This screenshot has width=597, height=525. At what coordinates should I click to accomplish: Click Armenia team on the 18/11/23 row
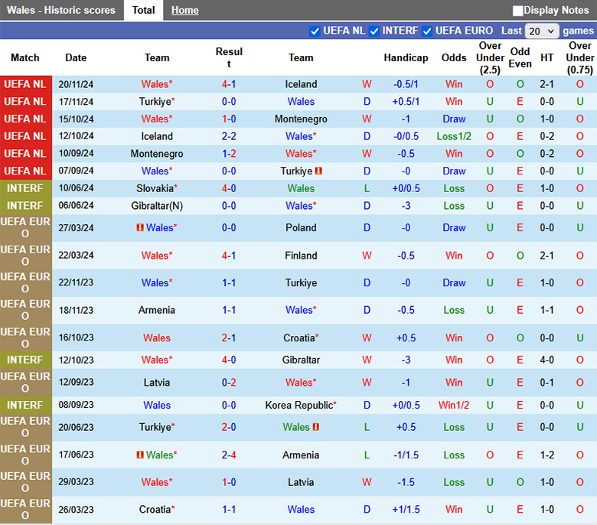(157, 310)
